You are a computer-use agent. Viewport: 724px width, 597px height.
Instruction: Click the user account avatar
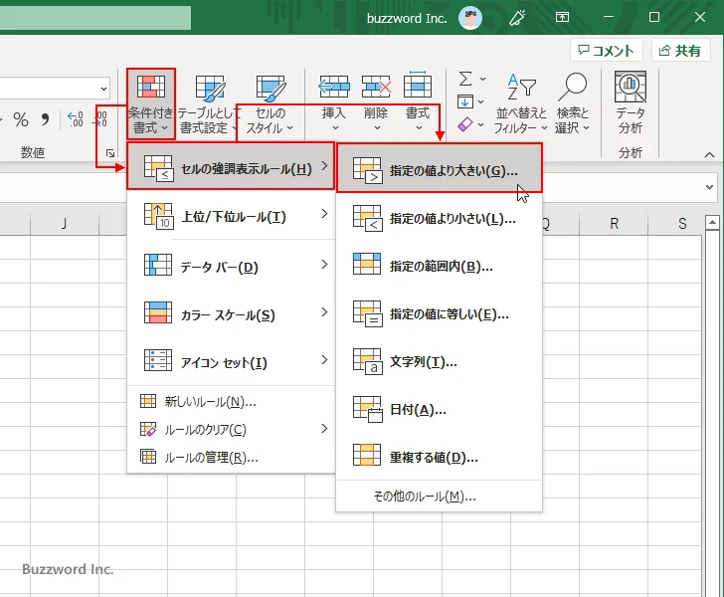[470, 18]
